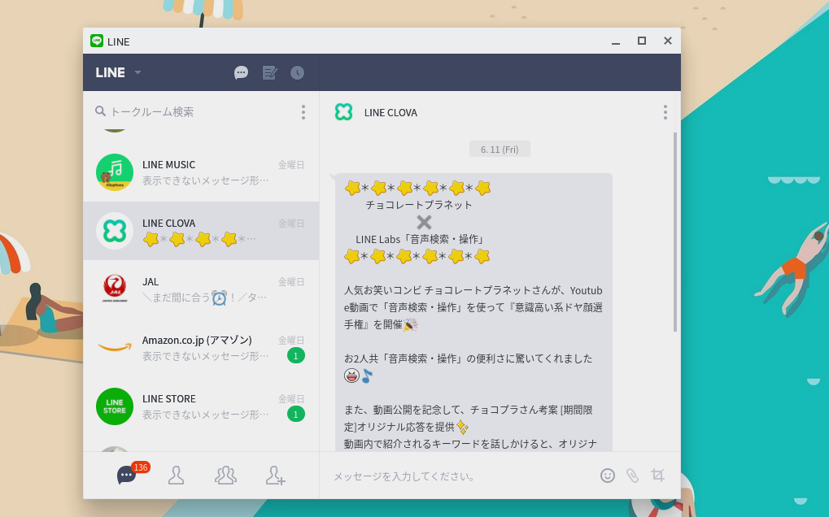Select the LINE CLOVA conversation row
The height and width of the screenshot is (517, 829).
tap(201, 231)
